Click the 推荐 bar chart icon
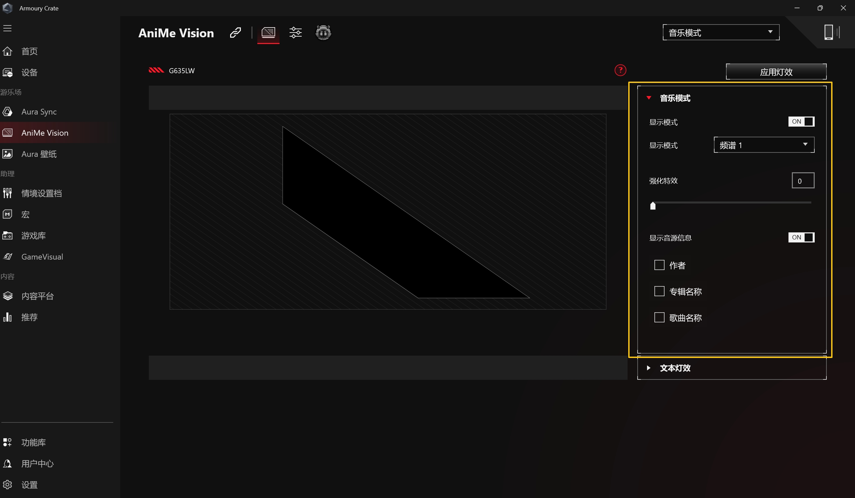This screenshot has width=855, height=498. (7, 317)
